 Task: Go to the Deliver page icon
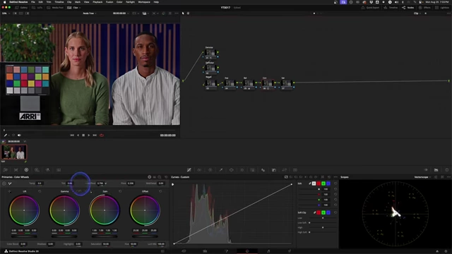pos(290,251)
